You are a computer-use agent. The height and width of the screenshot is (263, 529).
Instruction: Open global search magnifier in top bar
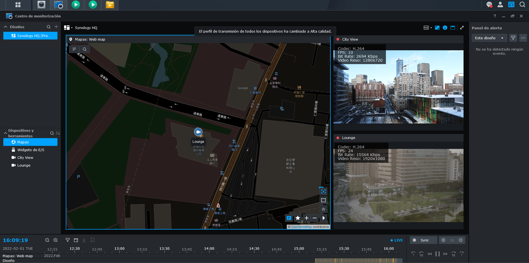pos(522,5)
